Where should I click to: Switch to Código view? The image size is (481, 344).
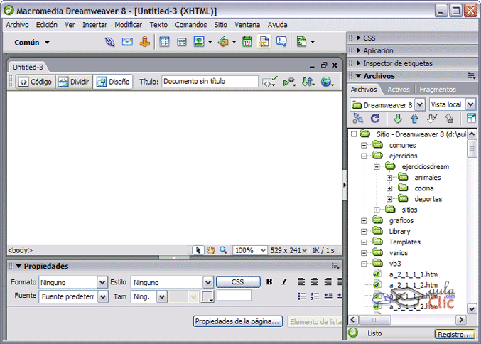(x=36, y=82)
